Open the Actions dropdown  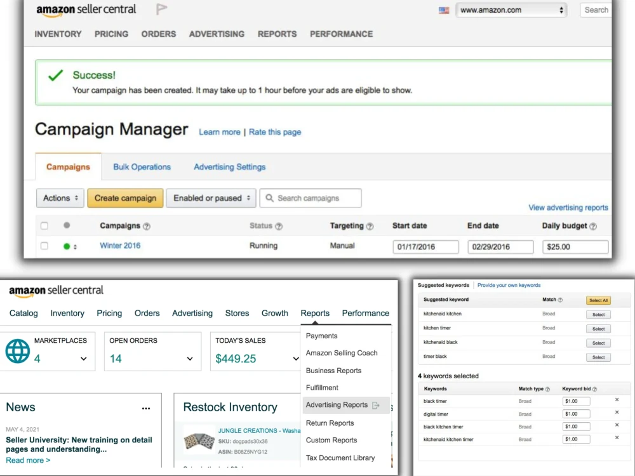tap(60, 198)
